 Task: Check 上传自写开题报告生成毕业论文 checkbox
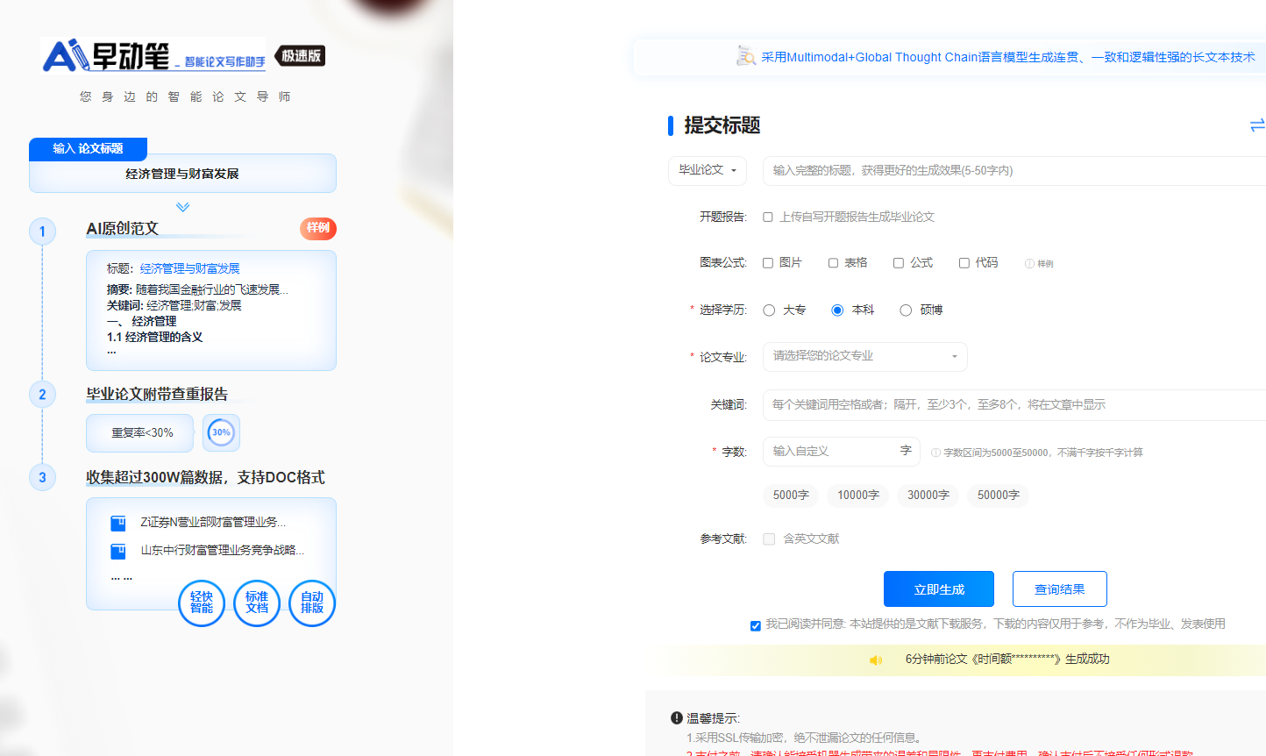tap(768, 217)
